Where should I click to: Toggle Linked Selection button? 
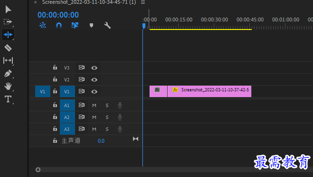point(75,25)
